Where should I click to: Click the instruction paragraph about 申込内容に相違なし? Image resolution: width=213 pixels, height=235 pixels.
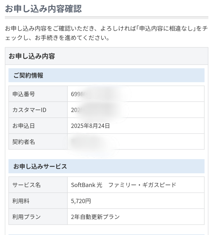tap(106, 33)
